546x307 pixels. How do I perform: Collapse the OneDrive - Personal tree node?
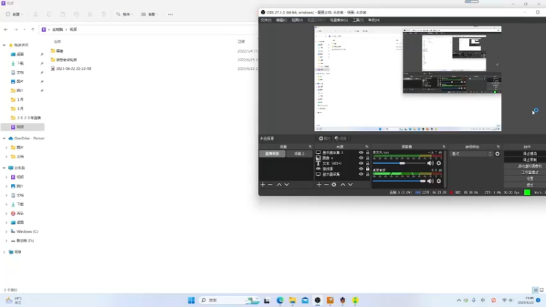click(x=4, y=138)
